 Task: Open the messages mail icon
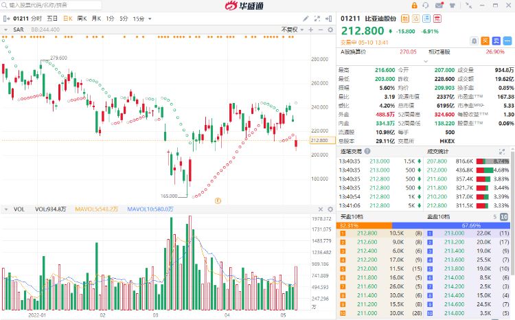coord(439,5)
